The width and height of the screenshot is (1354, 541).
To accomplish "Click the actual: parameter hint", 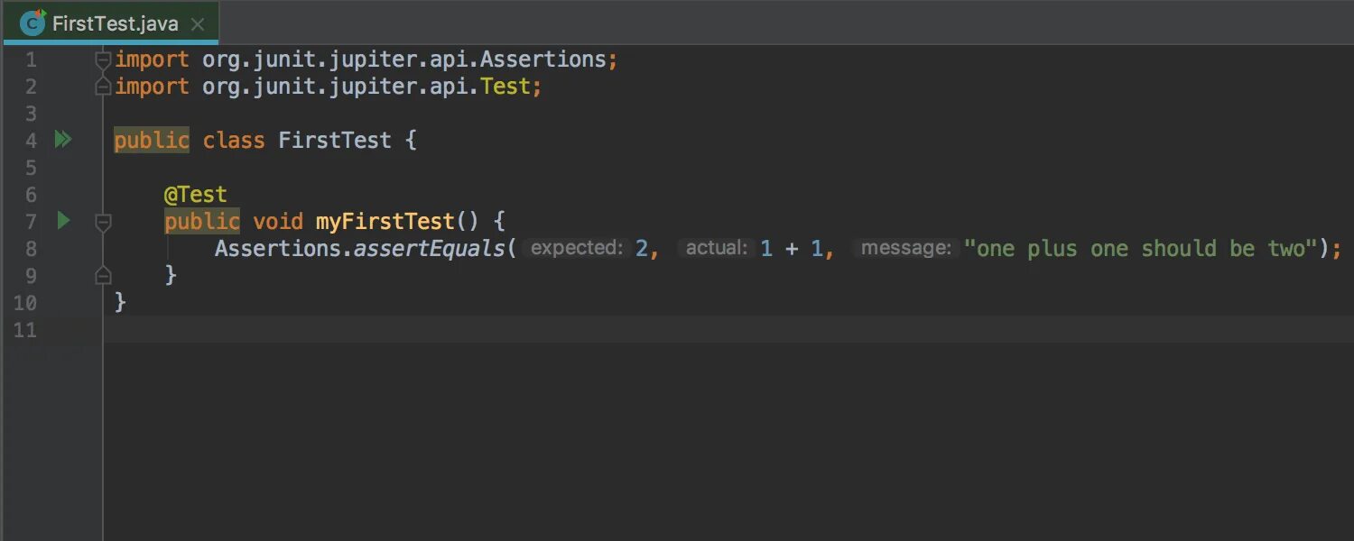I will coord(715,248).
